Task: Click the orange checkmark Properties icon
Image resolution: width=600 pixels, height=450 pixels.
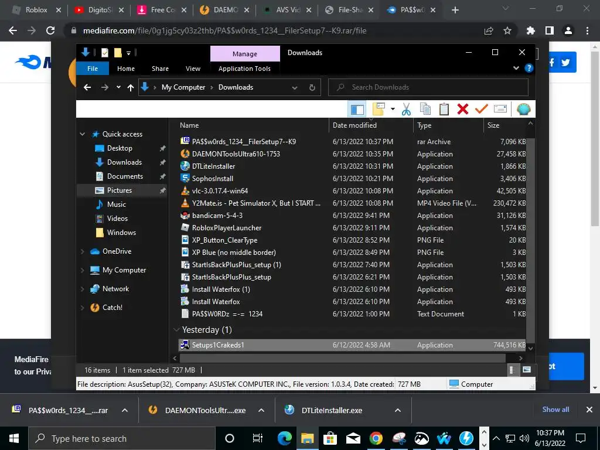Action: pyautogui.click(x=482, y=110)
